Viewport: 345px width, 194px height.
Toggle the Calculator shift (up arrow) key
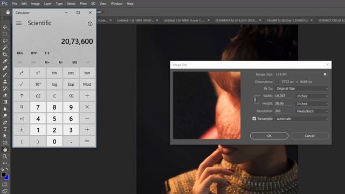[22, 96]
